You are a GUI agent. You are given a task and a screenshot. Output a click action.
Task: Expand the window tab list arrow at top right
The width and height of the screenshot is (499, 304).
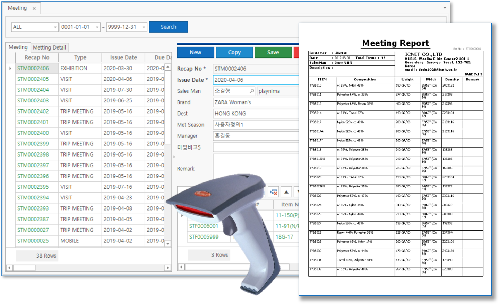(x=445, y=8)
